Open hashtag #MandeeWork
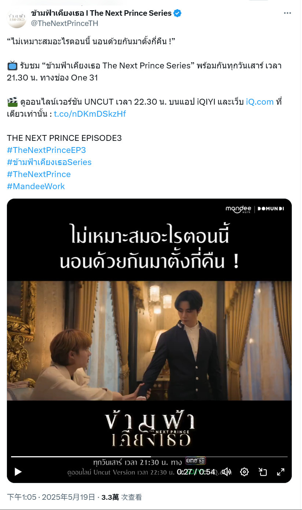This screenshot has height=510, width=302. click(36, 186)
